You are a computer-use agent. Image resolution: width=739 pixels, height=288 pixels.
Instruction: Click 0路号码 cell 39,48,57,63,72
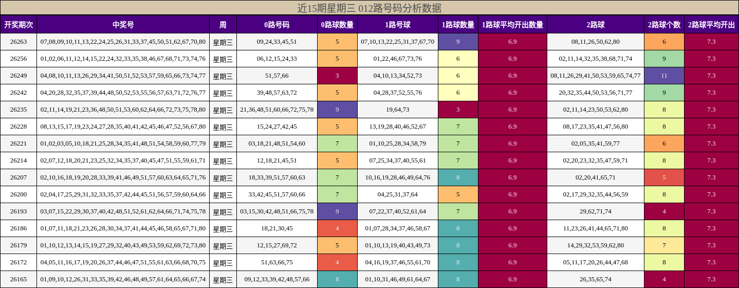tap(277, 93)
